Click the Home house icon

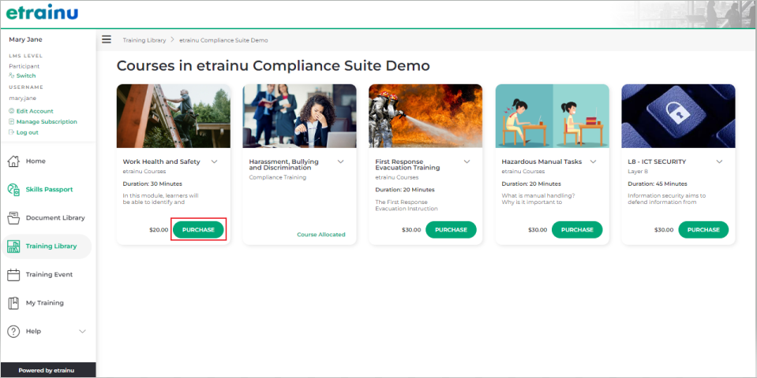pos(13,161)
